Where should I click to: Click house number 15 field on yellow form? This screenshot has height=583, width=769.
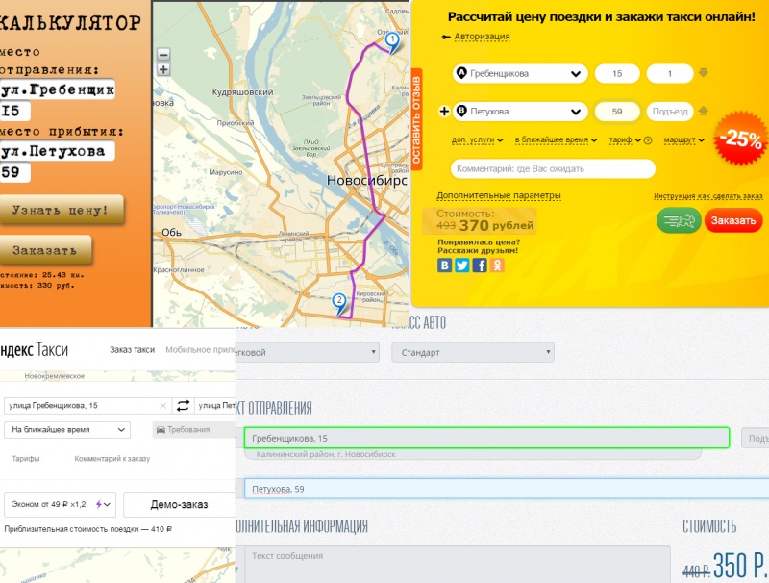[617, 74]
